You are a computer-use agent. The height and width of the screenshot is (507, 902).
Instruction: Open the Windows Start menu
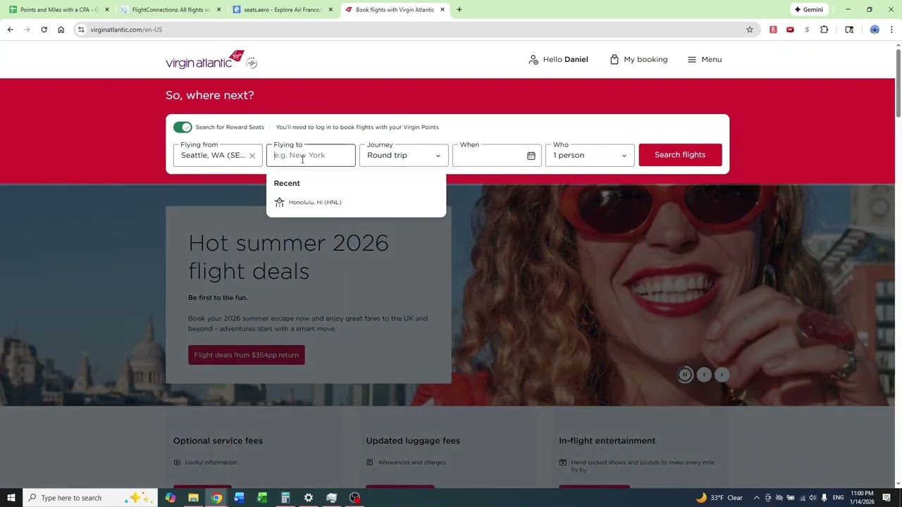[x=11, y=498]
